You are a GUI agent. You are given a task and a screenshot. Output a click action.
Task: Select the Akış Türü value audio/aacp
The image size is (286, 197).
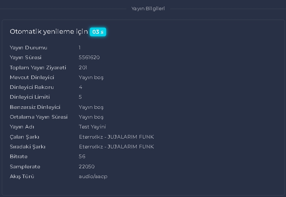(x=93, y=177)
